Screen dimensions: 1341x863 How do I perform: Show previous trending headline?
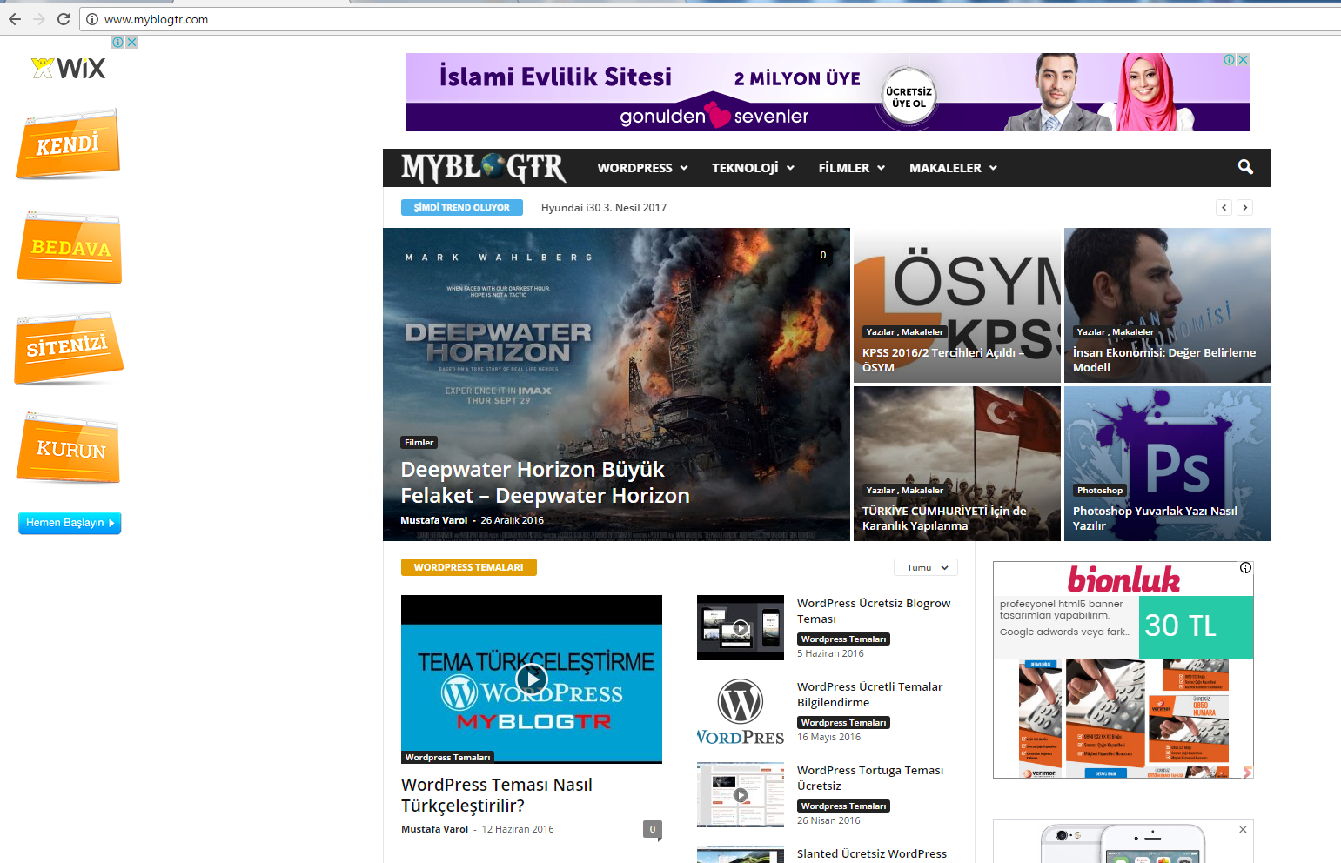coord(1224,207)
